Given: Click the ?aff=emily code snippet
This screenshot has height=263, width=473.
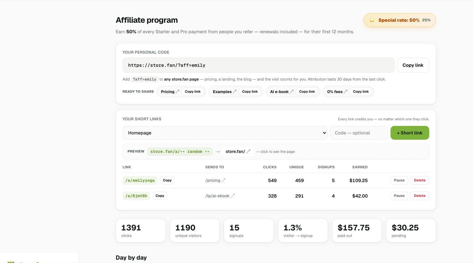Looking at the screenshot, I should [144, 79].
